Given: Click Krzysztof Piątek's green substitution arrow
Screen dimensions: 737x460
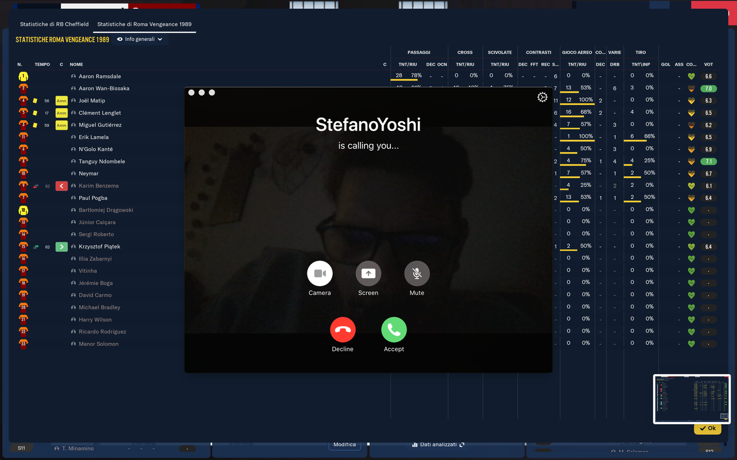Looking at the screenshot, I should (x=62, y=247).
